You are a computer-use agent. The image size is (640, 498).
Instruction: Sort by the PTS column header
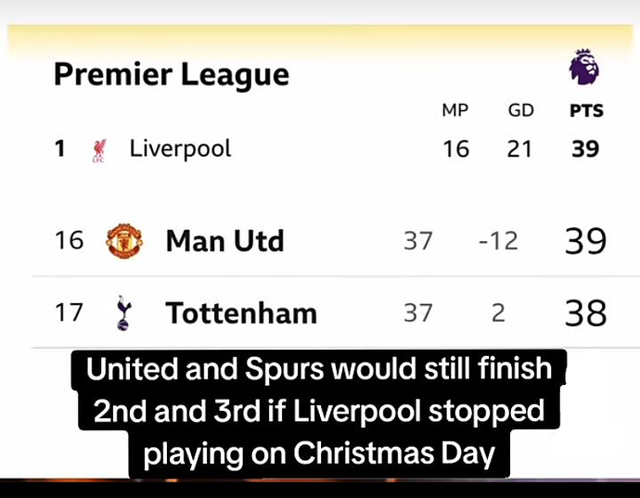coord(586,111)
